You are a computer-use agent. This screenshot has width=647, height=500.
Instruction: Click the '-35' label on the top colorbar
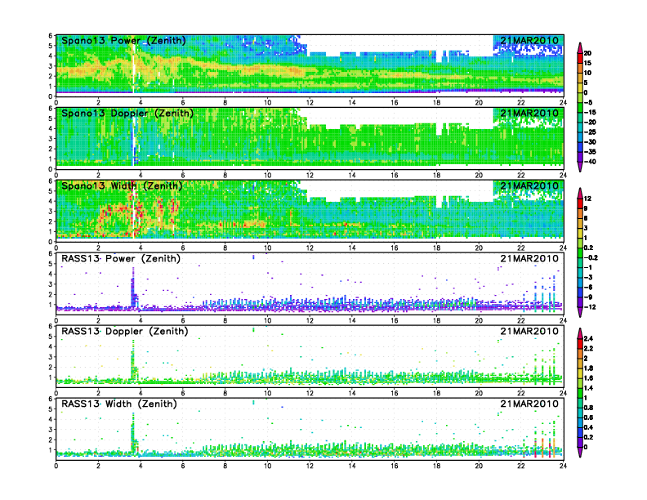coord(590,152)
